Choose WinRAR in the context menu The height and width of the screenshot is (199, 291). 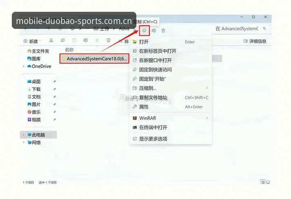point(171,118)
